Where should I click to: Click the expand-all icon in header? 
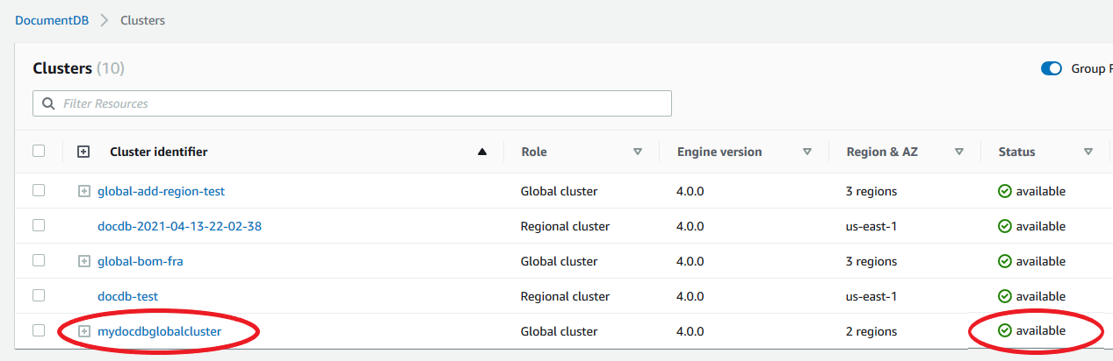pyautogui.click(x=84, y=152)
